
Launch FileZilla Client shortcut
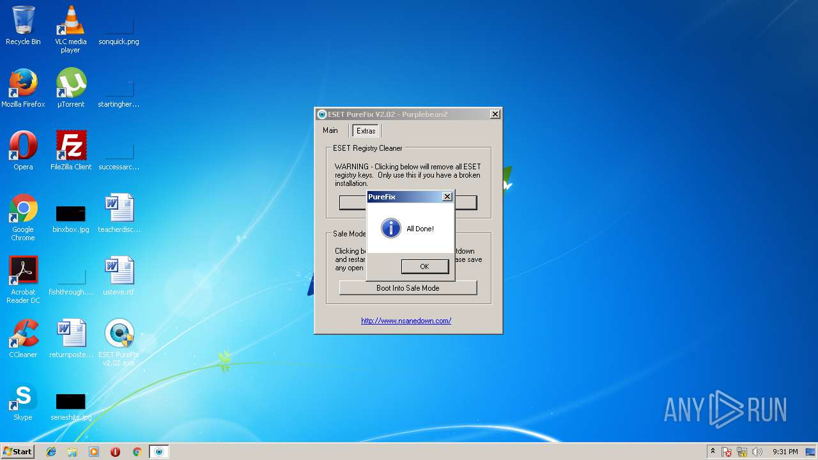pos(71,151)
